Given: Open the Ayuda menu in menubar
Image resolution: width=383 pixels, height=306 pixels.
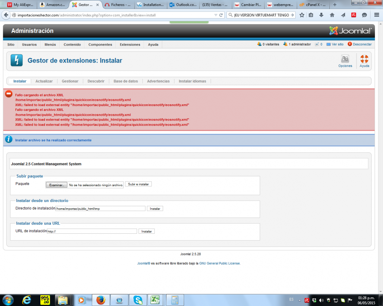Looking at the screenshot, I should (153, 45).
